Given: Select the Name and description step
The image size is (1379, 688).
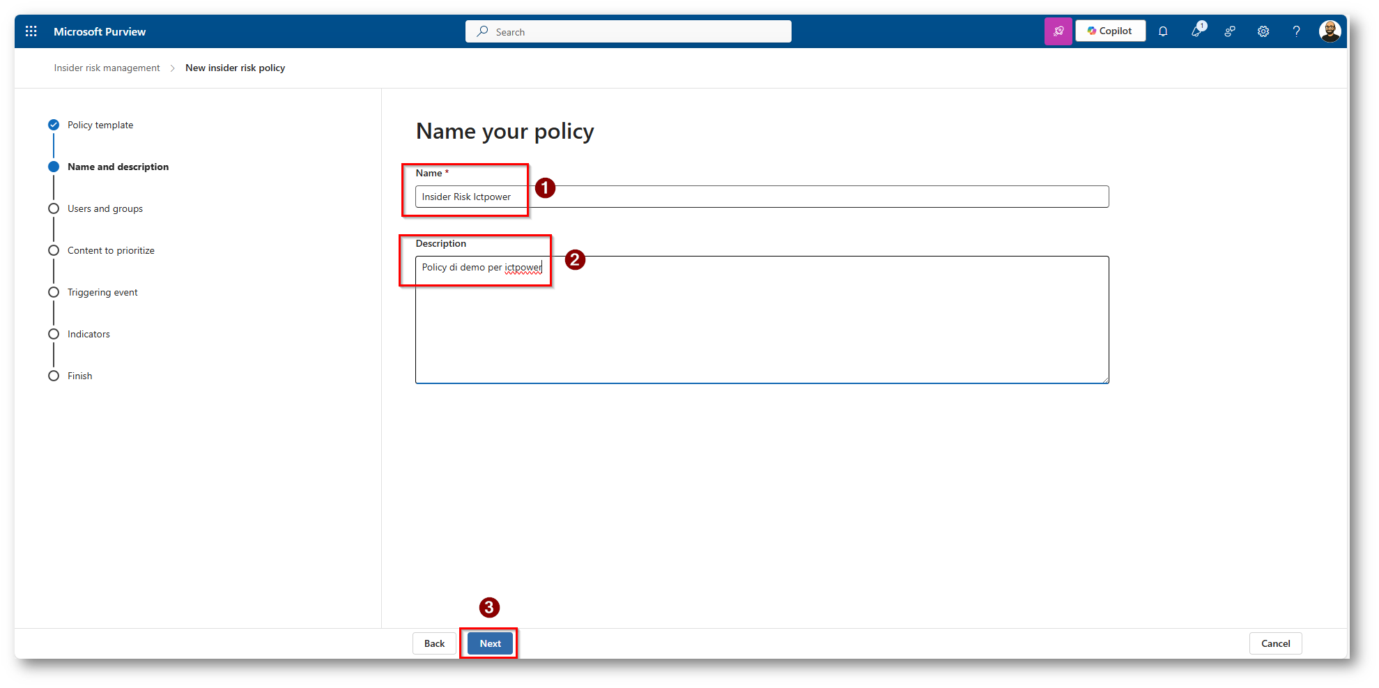Looking at the screenshot, I should point(118,167).
